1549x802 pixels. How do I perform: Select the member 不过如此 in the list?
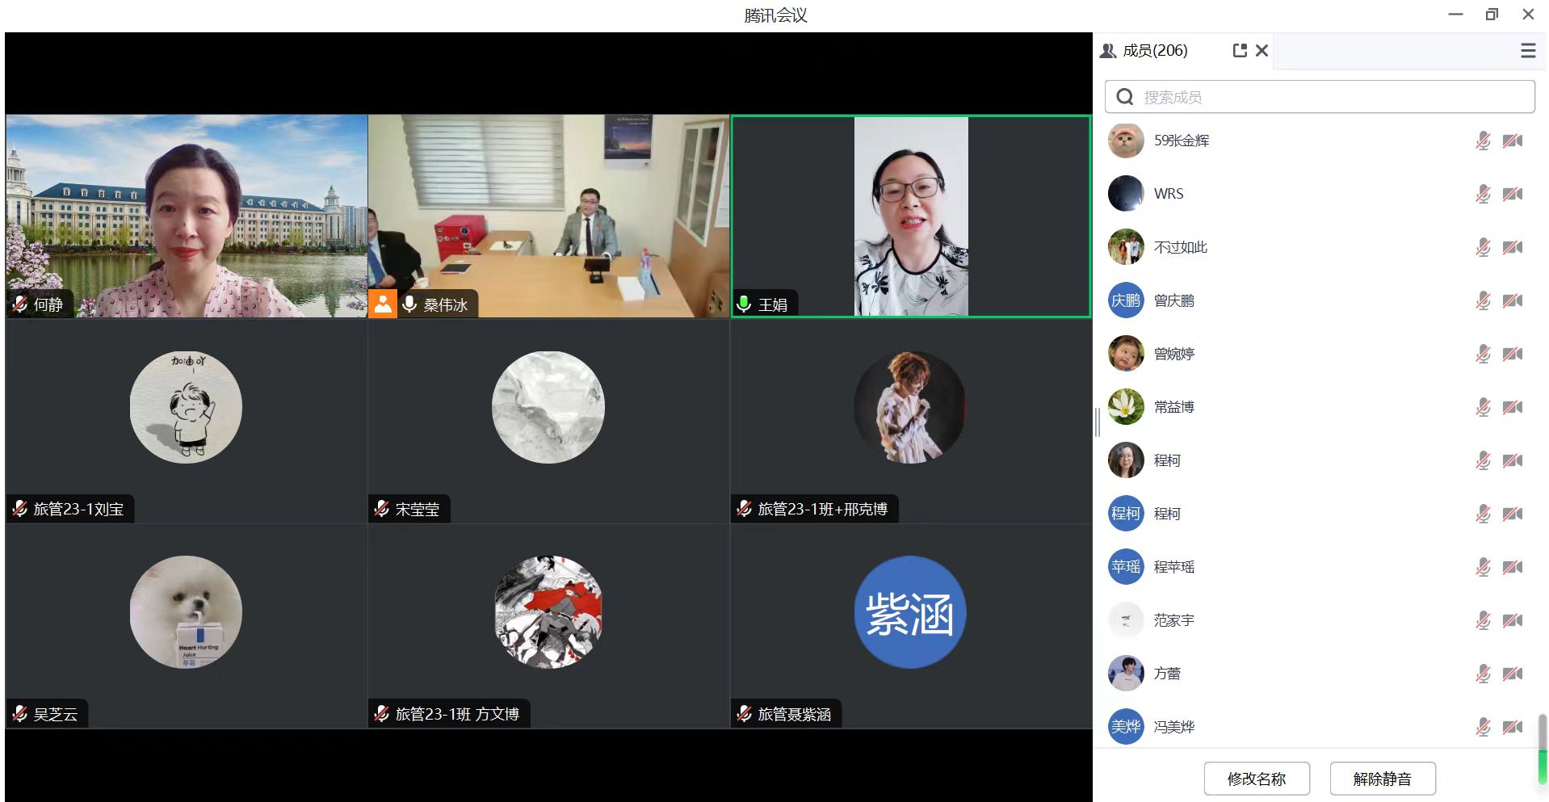pyautogui.click(x=1180, y=248)
